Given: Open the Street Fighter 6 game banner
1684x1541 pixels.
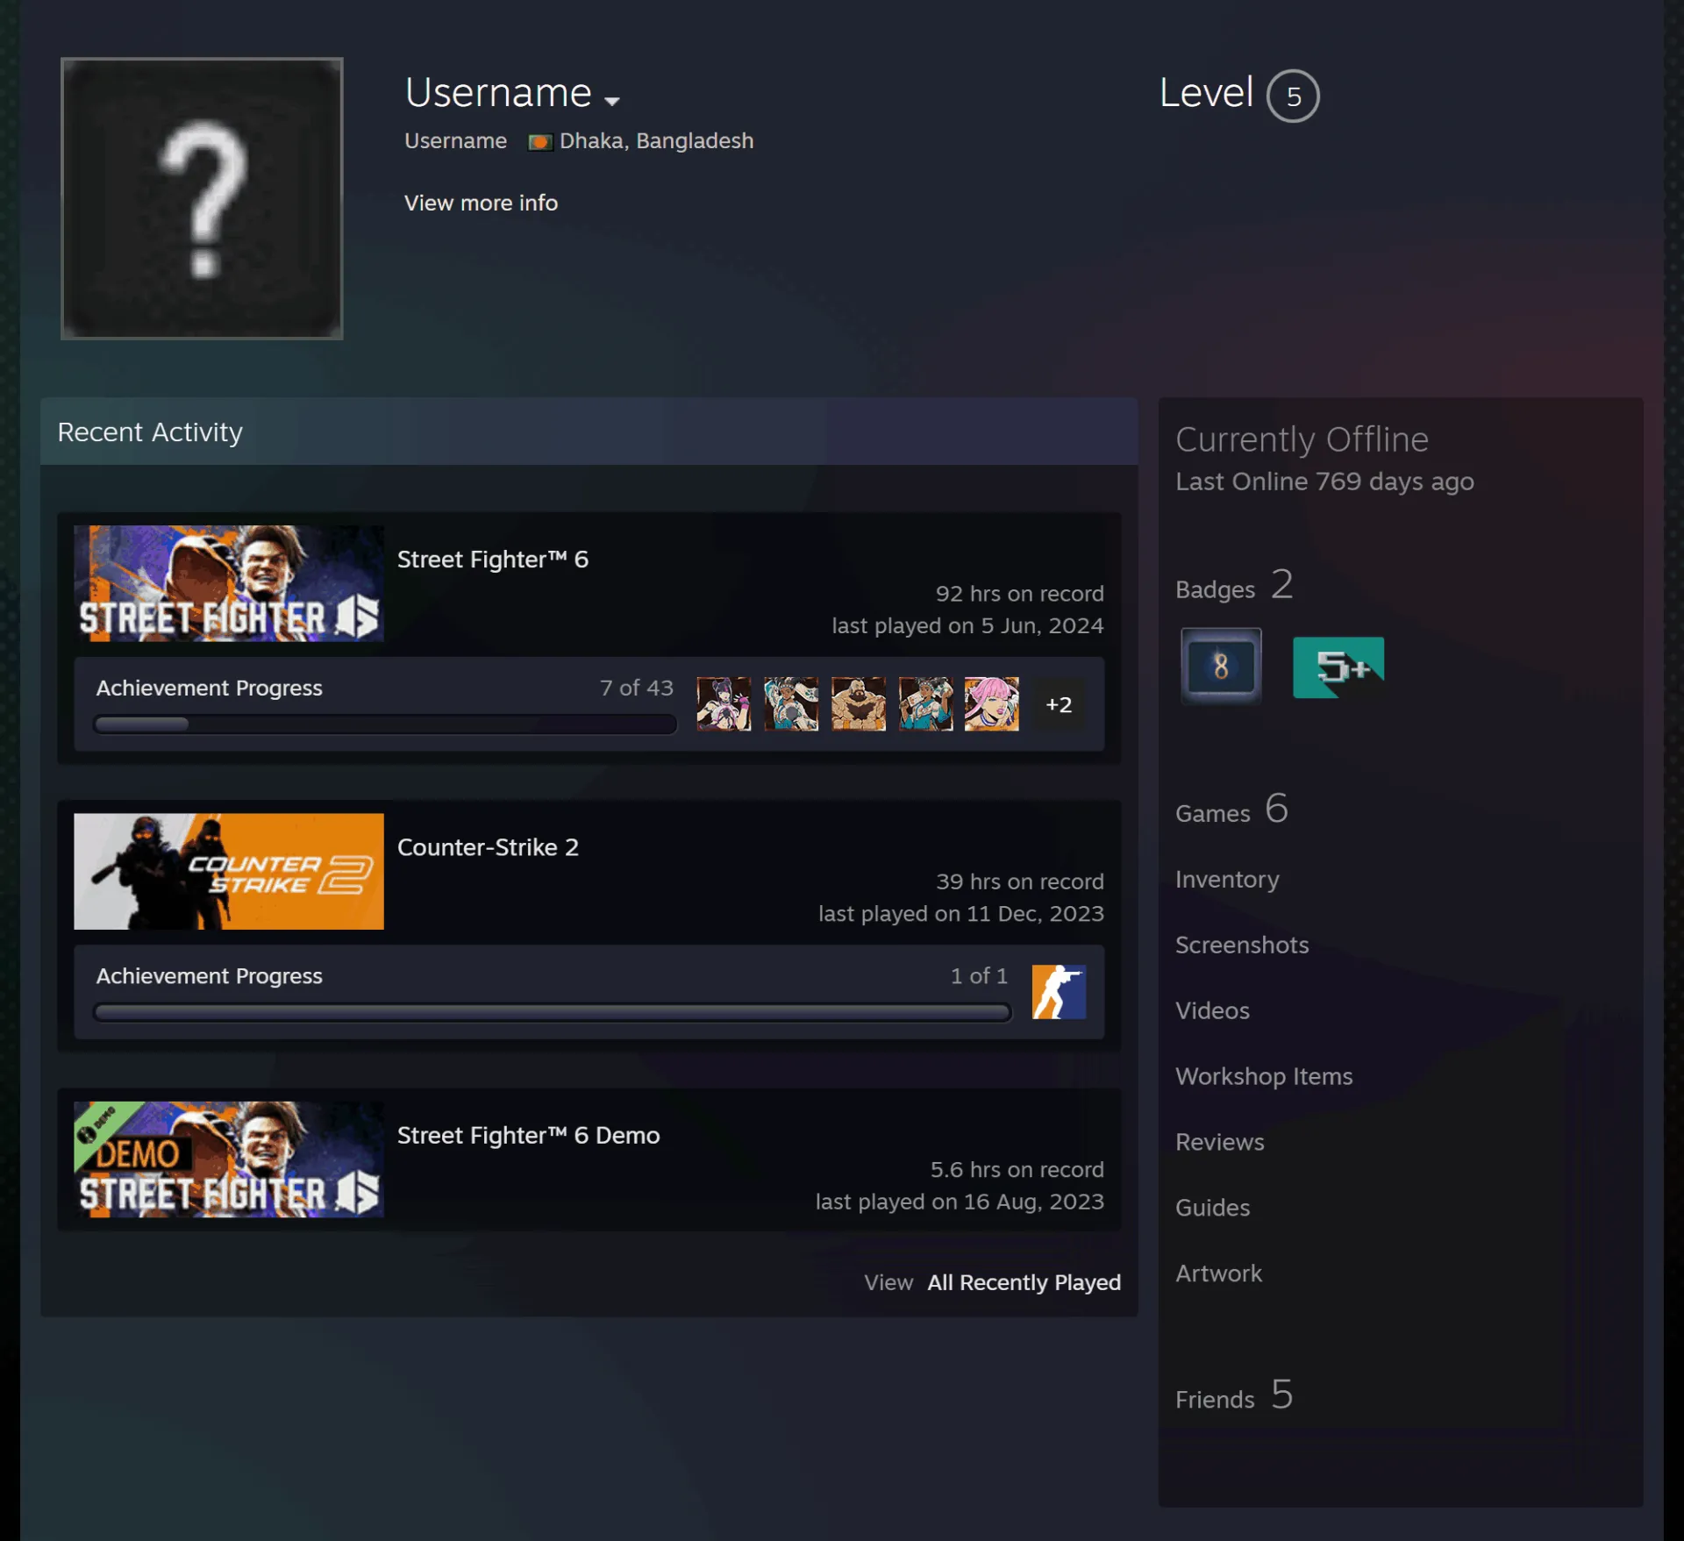Looking at the screenshot, I should 229,583.
